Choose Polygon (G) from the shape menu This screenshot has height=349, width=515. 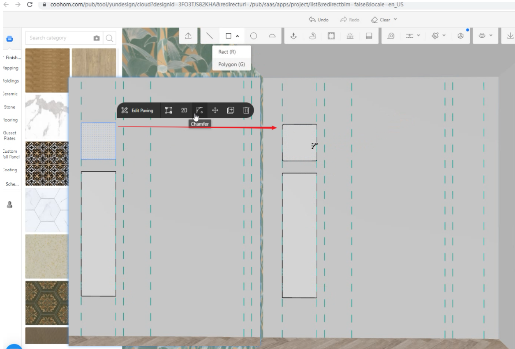pos(231,64)
